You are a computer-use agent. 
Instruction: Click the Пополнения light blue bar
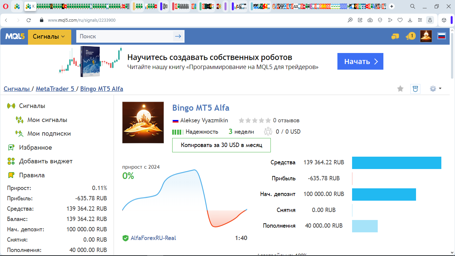tap(365, 226)
